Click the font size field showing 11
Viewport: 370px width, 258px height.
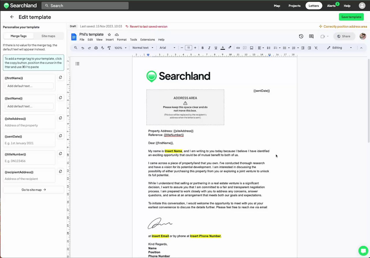tap(188, 48)
